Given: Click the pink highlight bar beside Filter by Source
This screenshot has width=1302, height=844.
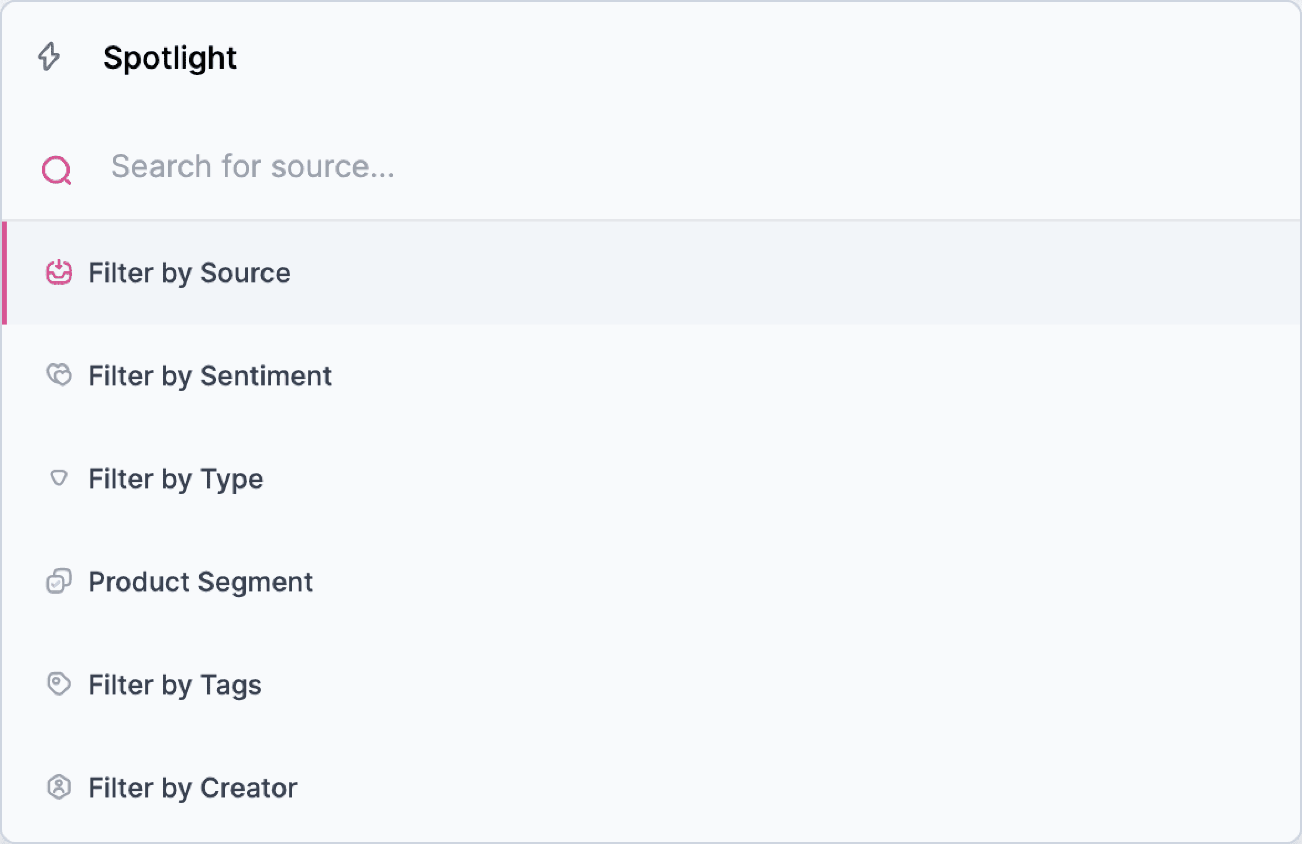Looking at the screenshot, I should click(x=4, y=273).
